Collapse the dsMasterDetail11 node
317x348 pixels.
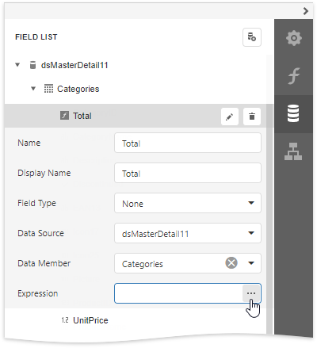[x=17, y=65]
